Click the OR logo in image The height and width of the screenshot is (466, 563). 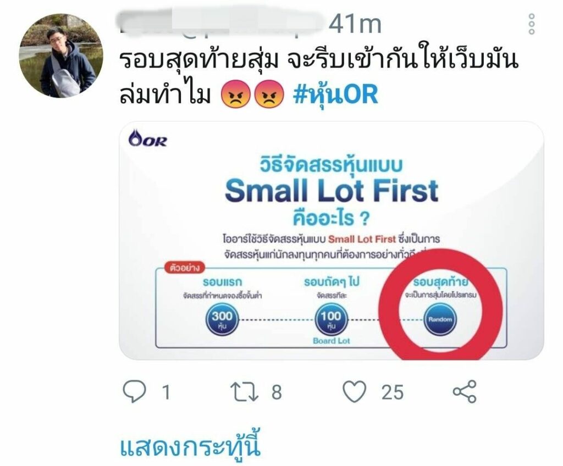[147, 138]
